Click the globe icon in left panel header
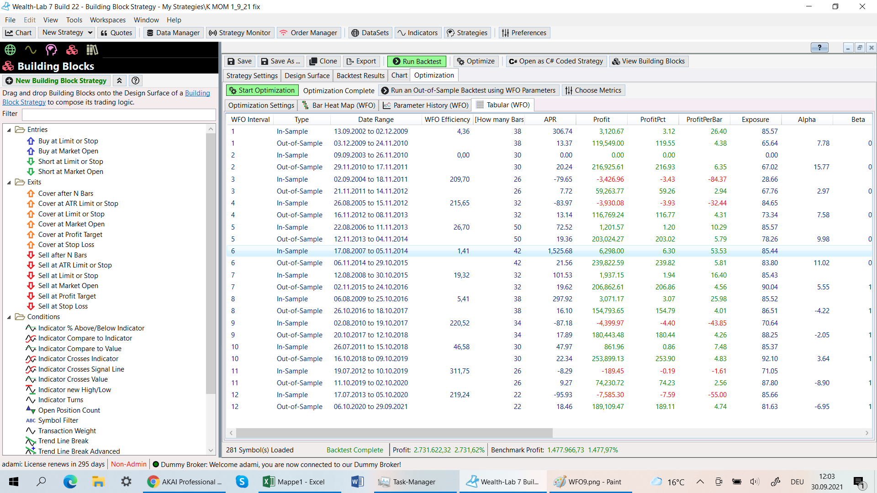Screen dimensions: 877x493 coord(10,50)
